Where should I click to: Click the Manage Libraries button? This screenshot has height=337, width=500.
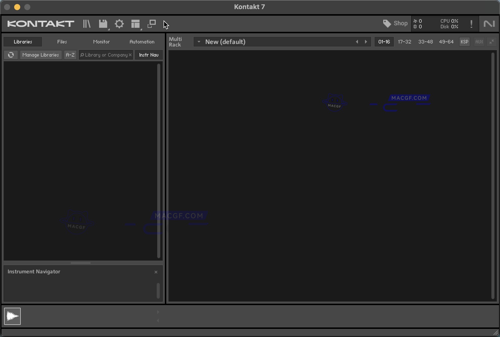(40, 55)
